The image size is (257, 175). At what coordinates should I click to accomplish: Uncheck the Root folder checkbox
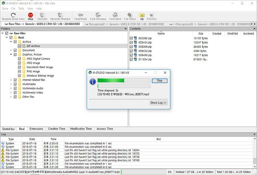[11, 37]
